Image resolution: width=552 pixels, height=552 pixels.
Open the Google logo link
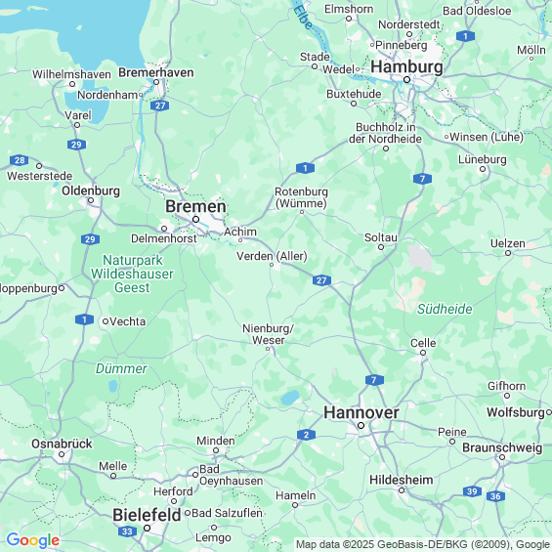[x=33, y=540]
